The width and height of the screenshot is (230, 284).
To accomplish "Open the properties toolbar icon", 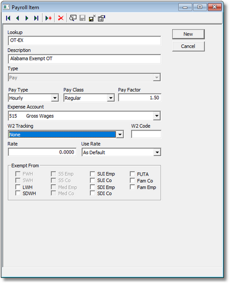I will pos(102,18).
